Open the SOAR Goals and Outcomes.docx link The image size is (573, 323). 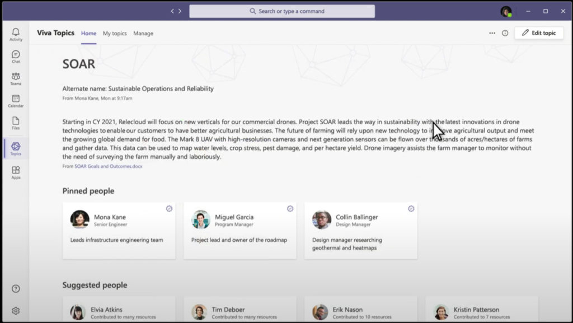point(109,166)
